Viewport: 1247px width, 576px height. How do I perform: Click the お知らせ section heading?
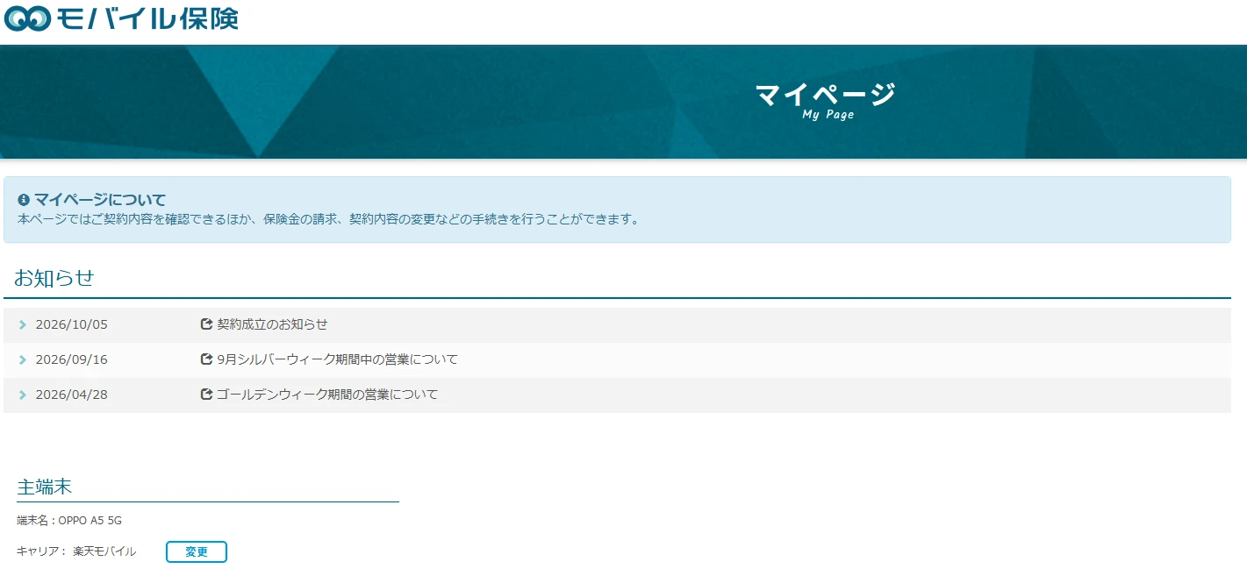tap(54, 278)
